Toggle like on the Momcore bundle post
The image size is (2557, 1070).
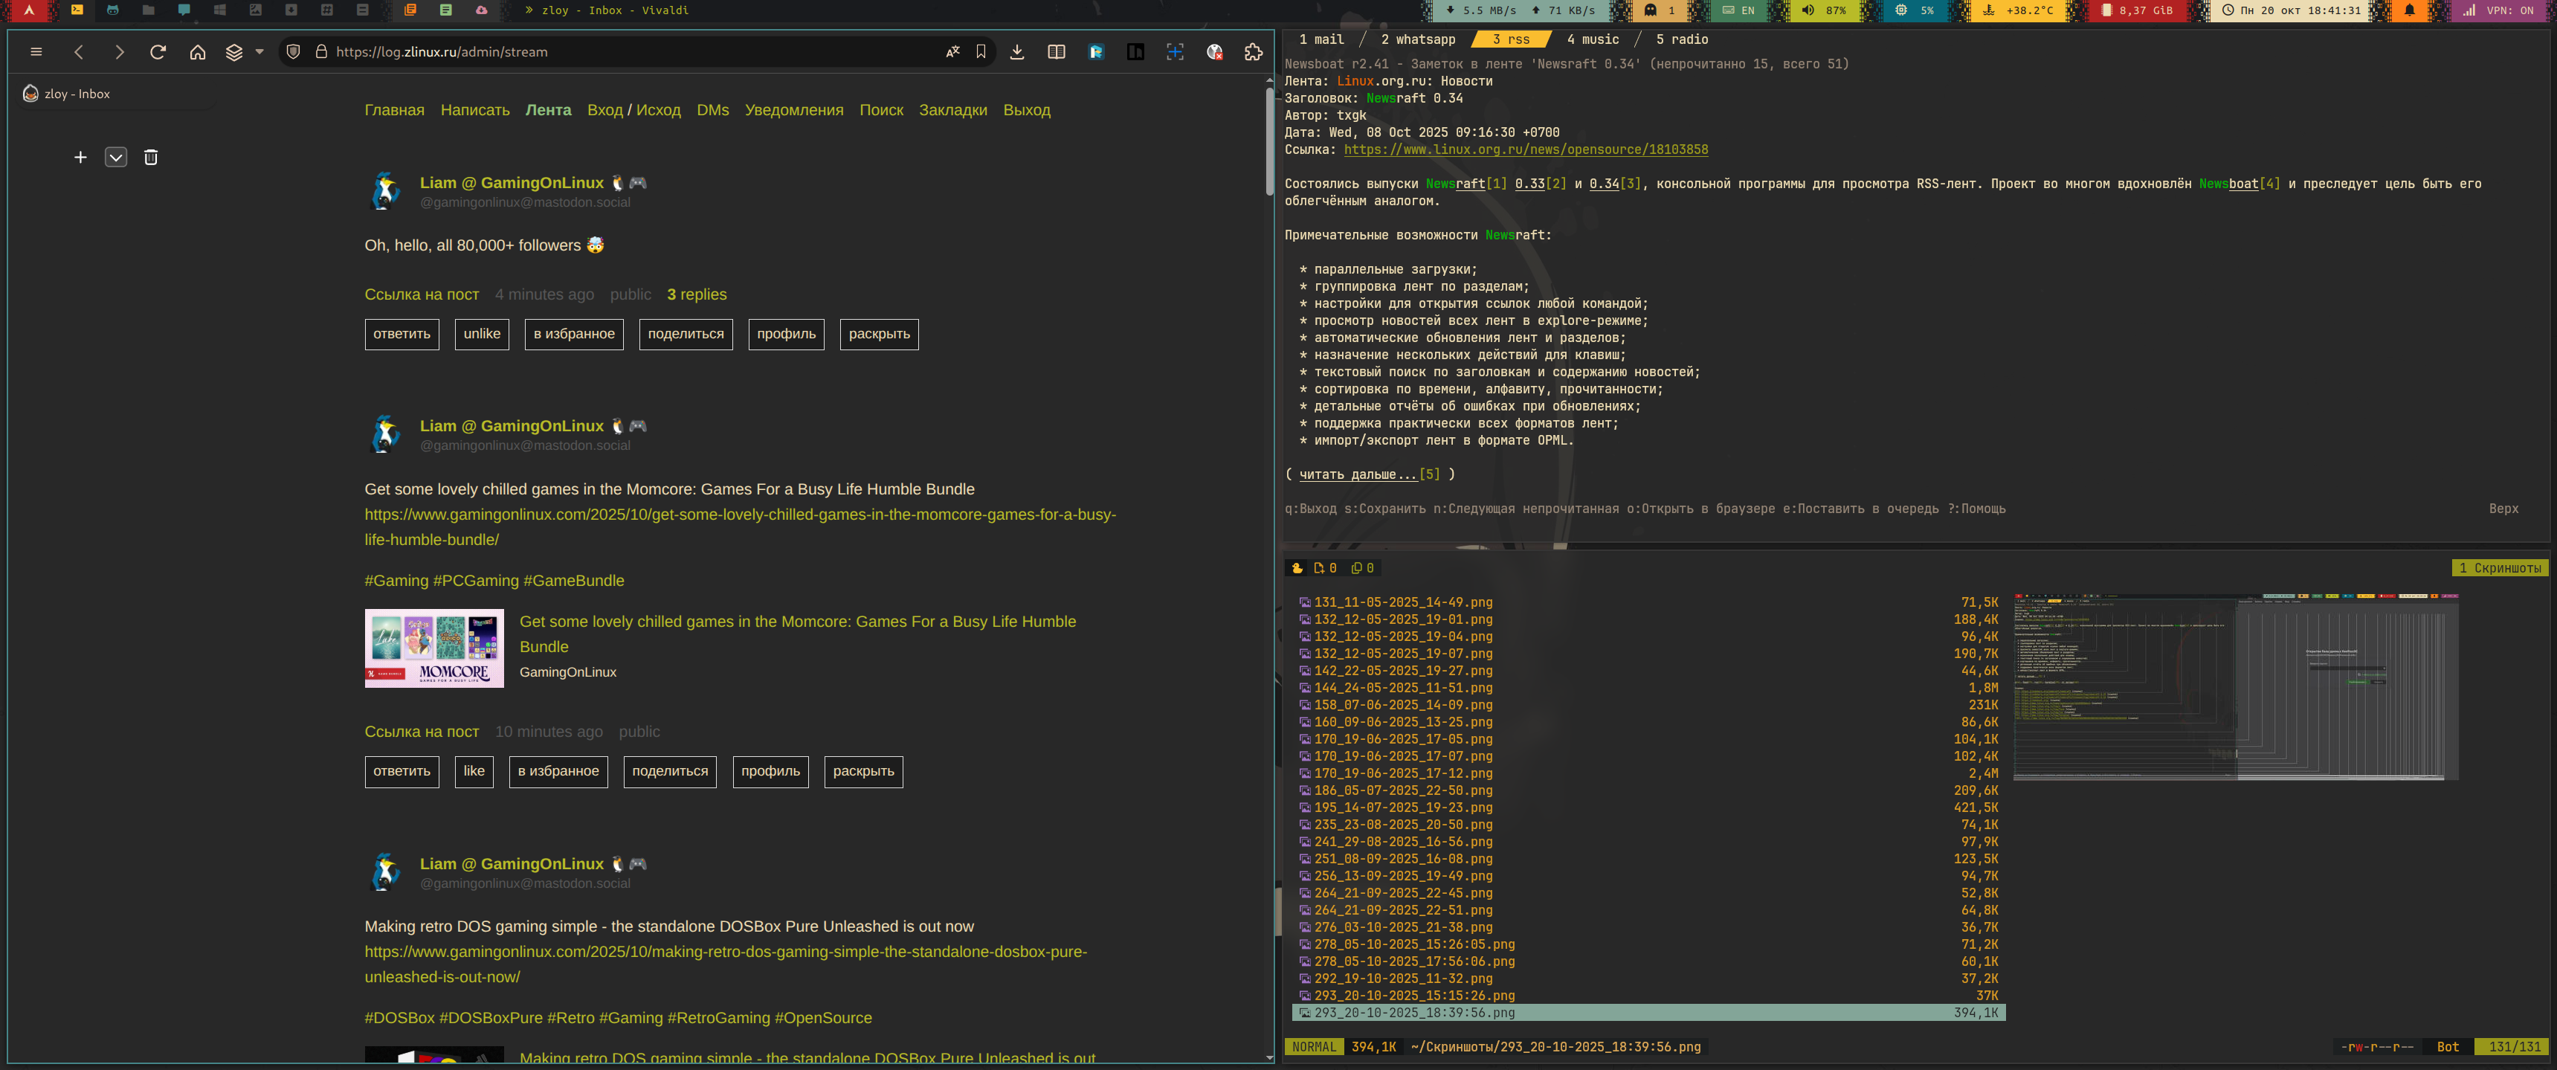474,771
